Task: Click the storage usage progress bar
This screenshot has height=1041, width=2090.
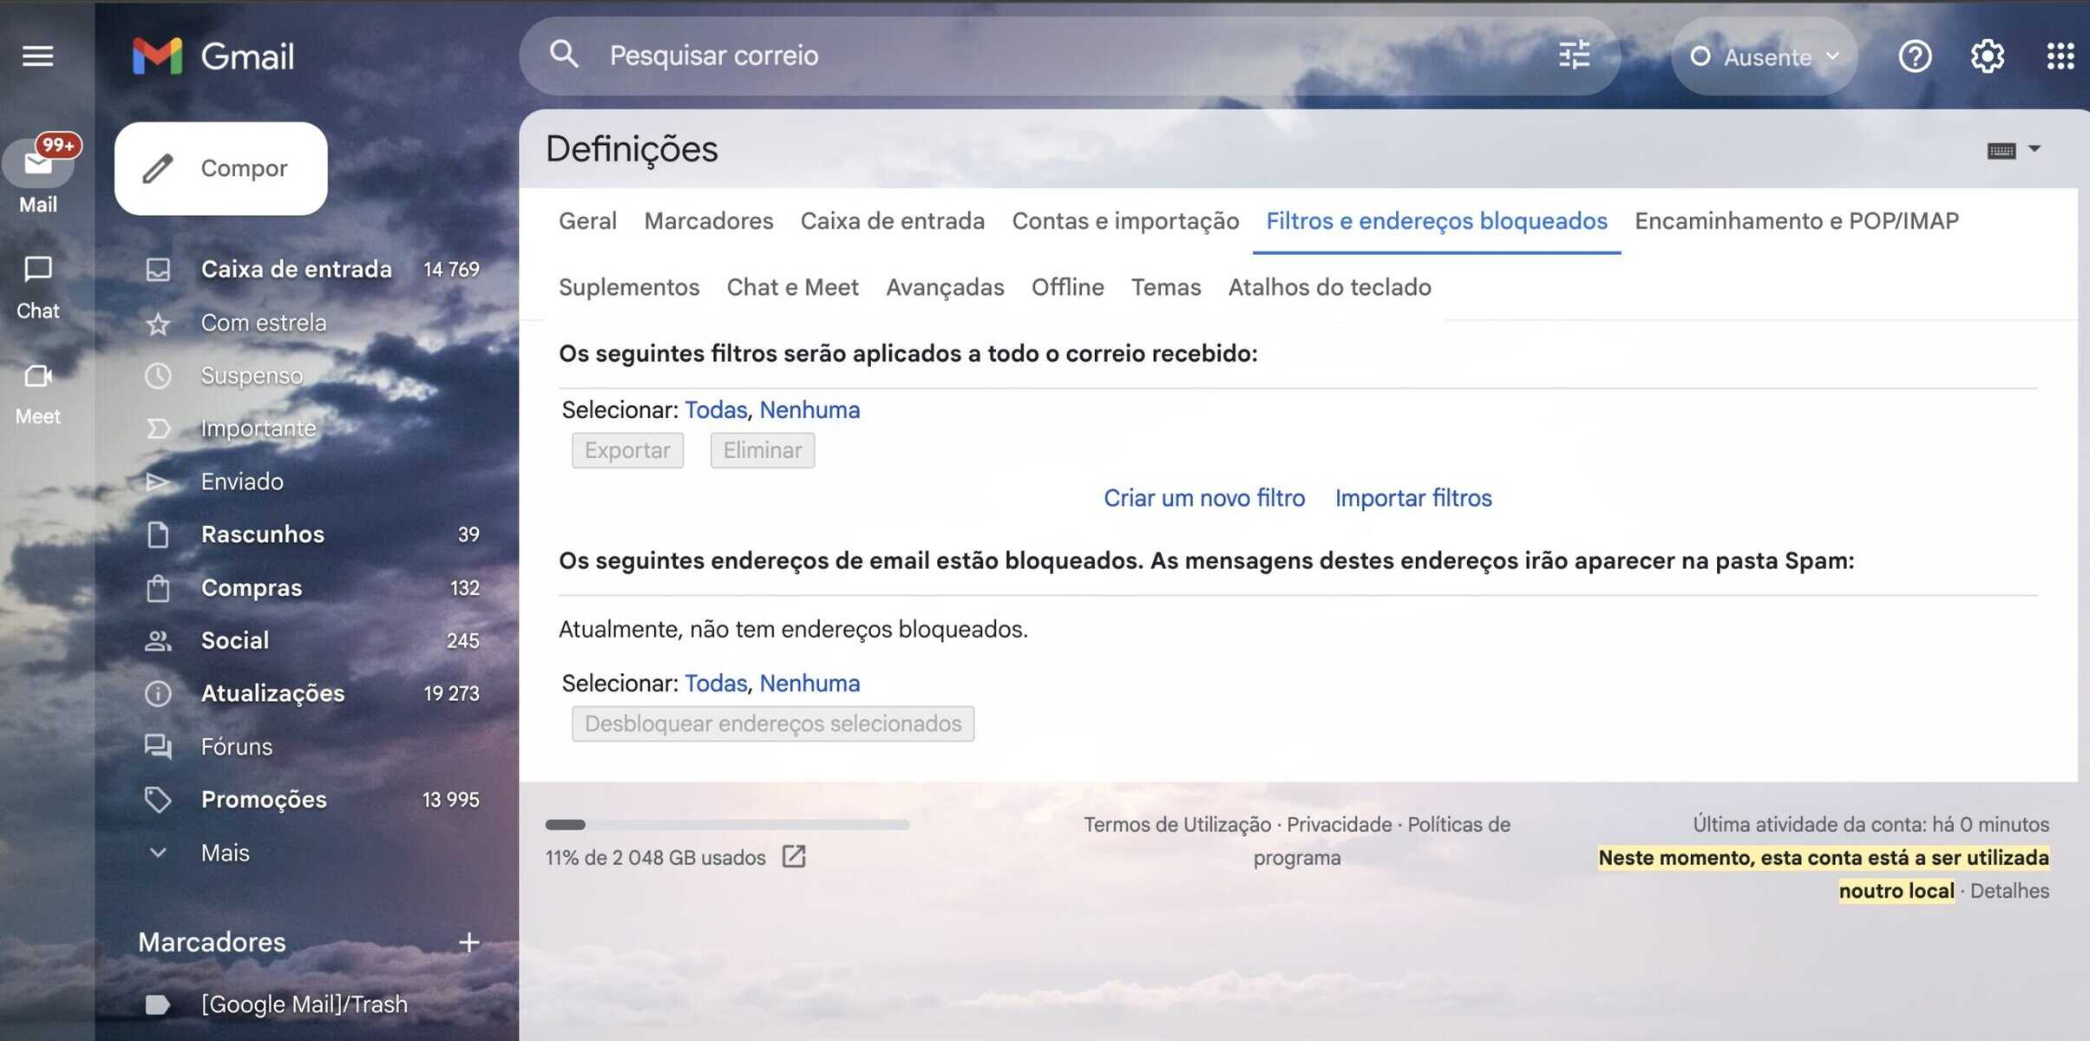Action: point(727,824)
